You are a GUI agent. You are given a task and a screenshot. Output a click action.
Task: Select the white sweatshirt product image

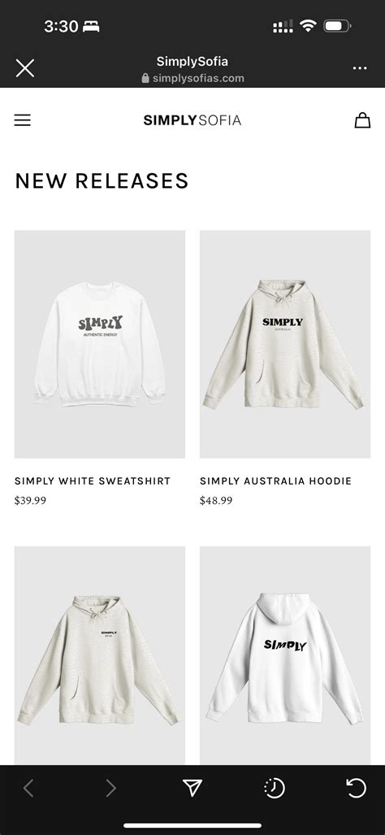[99, 344]
